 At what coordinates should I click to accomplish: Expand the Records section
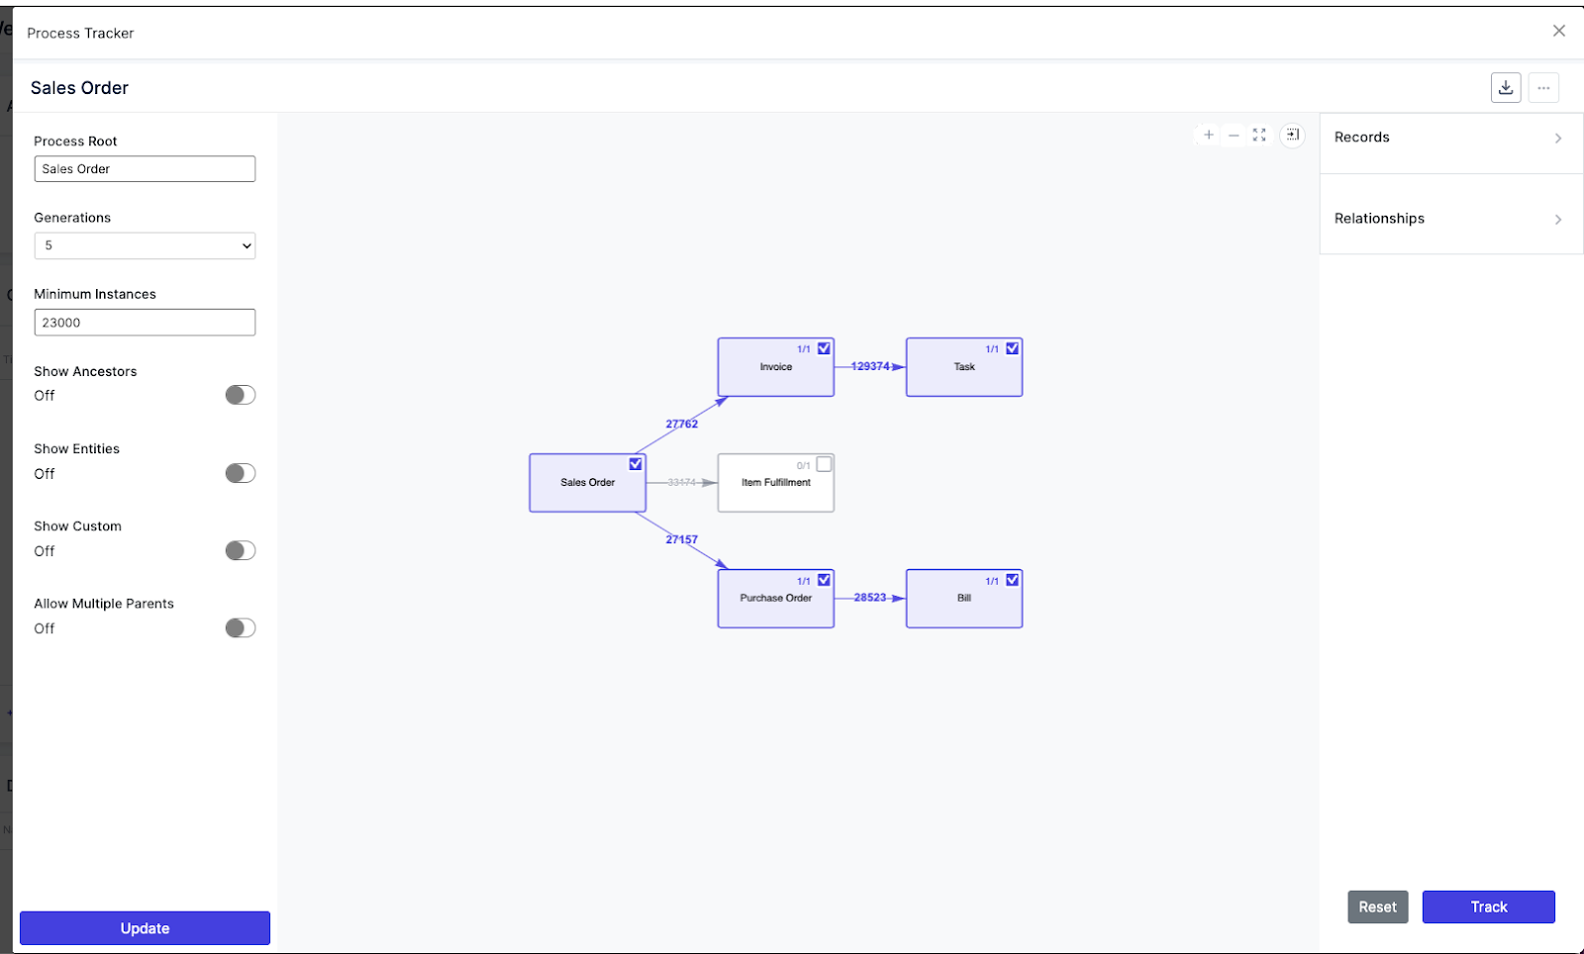tap(1451, 138)
